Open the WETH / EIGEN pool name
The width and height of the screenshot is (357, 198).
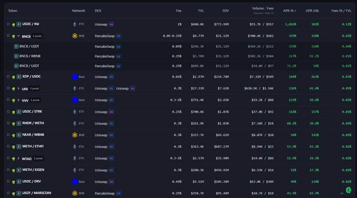[33, 170]
